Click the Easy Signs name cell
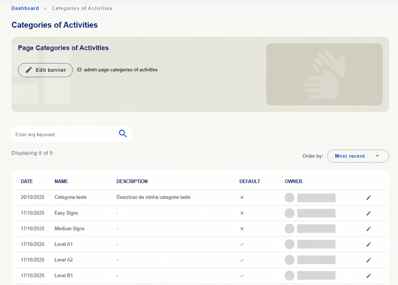 tap(66, 213)
